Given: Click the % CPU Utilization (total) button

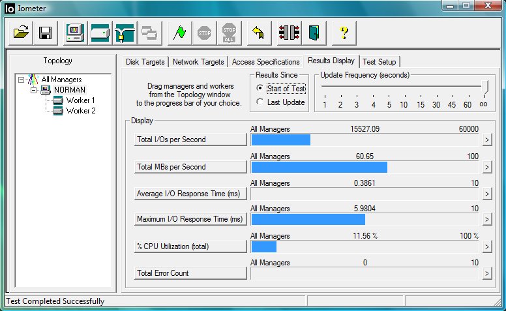Looking at the screenshot, I should coord(190,246).
